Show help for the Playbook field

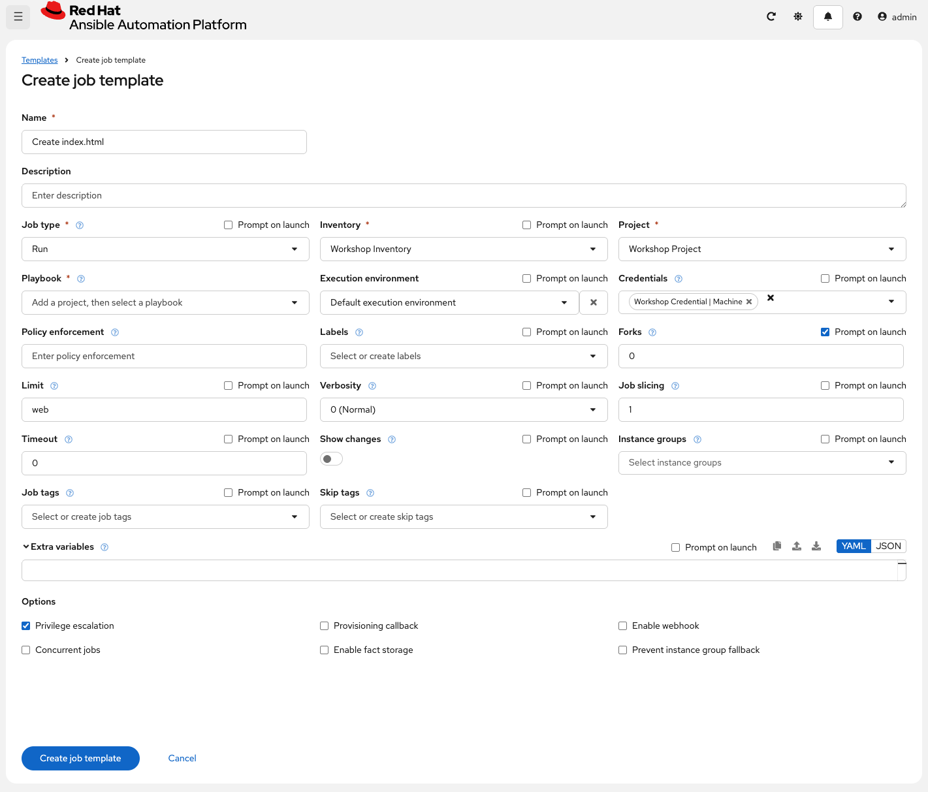pos(81,279)
